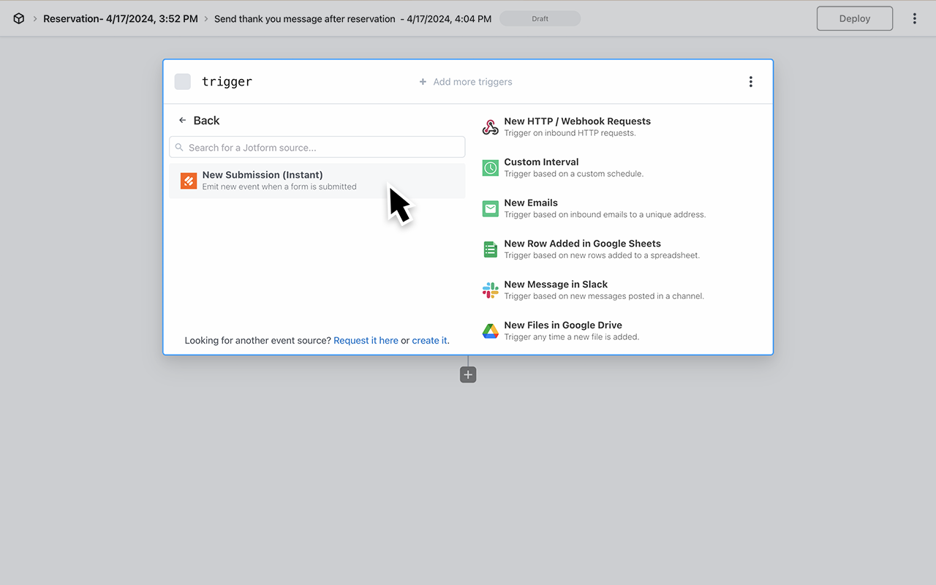Open the trigger card options menu
Image resolution: width=936 pixels, height=585 pixels.
[x=750, y=81]
